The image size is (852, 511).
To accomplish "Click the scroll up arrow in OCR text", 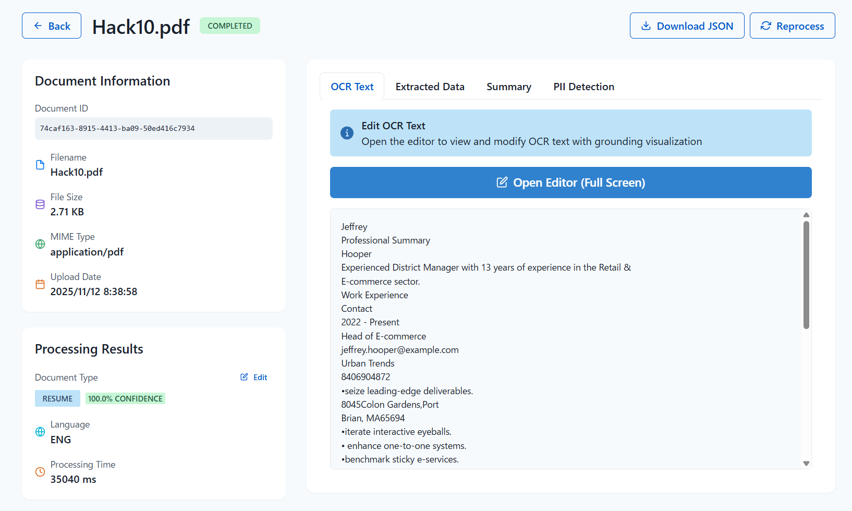I will pos(806,215).
